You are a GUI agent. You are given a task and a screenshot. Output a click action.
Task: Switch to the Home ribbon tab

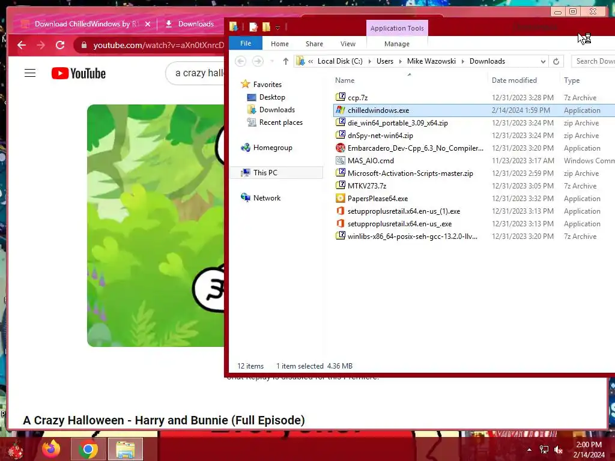coord(280,44)
